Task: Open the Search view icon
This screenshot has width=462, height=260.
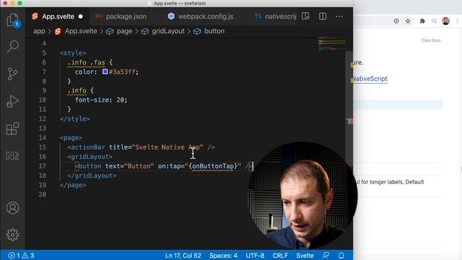Action: point(13,46)
